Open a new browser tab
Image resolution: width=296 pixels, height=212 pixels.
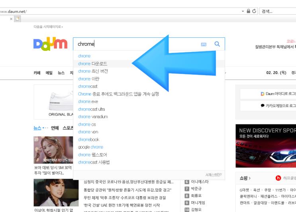pyautogui.click(x=18, y=19)
